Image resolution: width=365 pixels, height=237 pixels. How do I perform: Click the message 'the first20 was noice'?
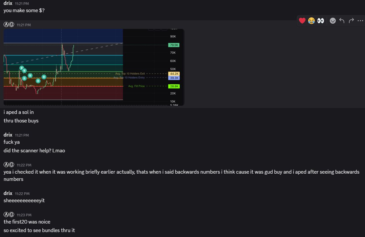[27, 222]
